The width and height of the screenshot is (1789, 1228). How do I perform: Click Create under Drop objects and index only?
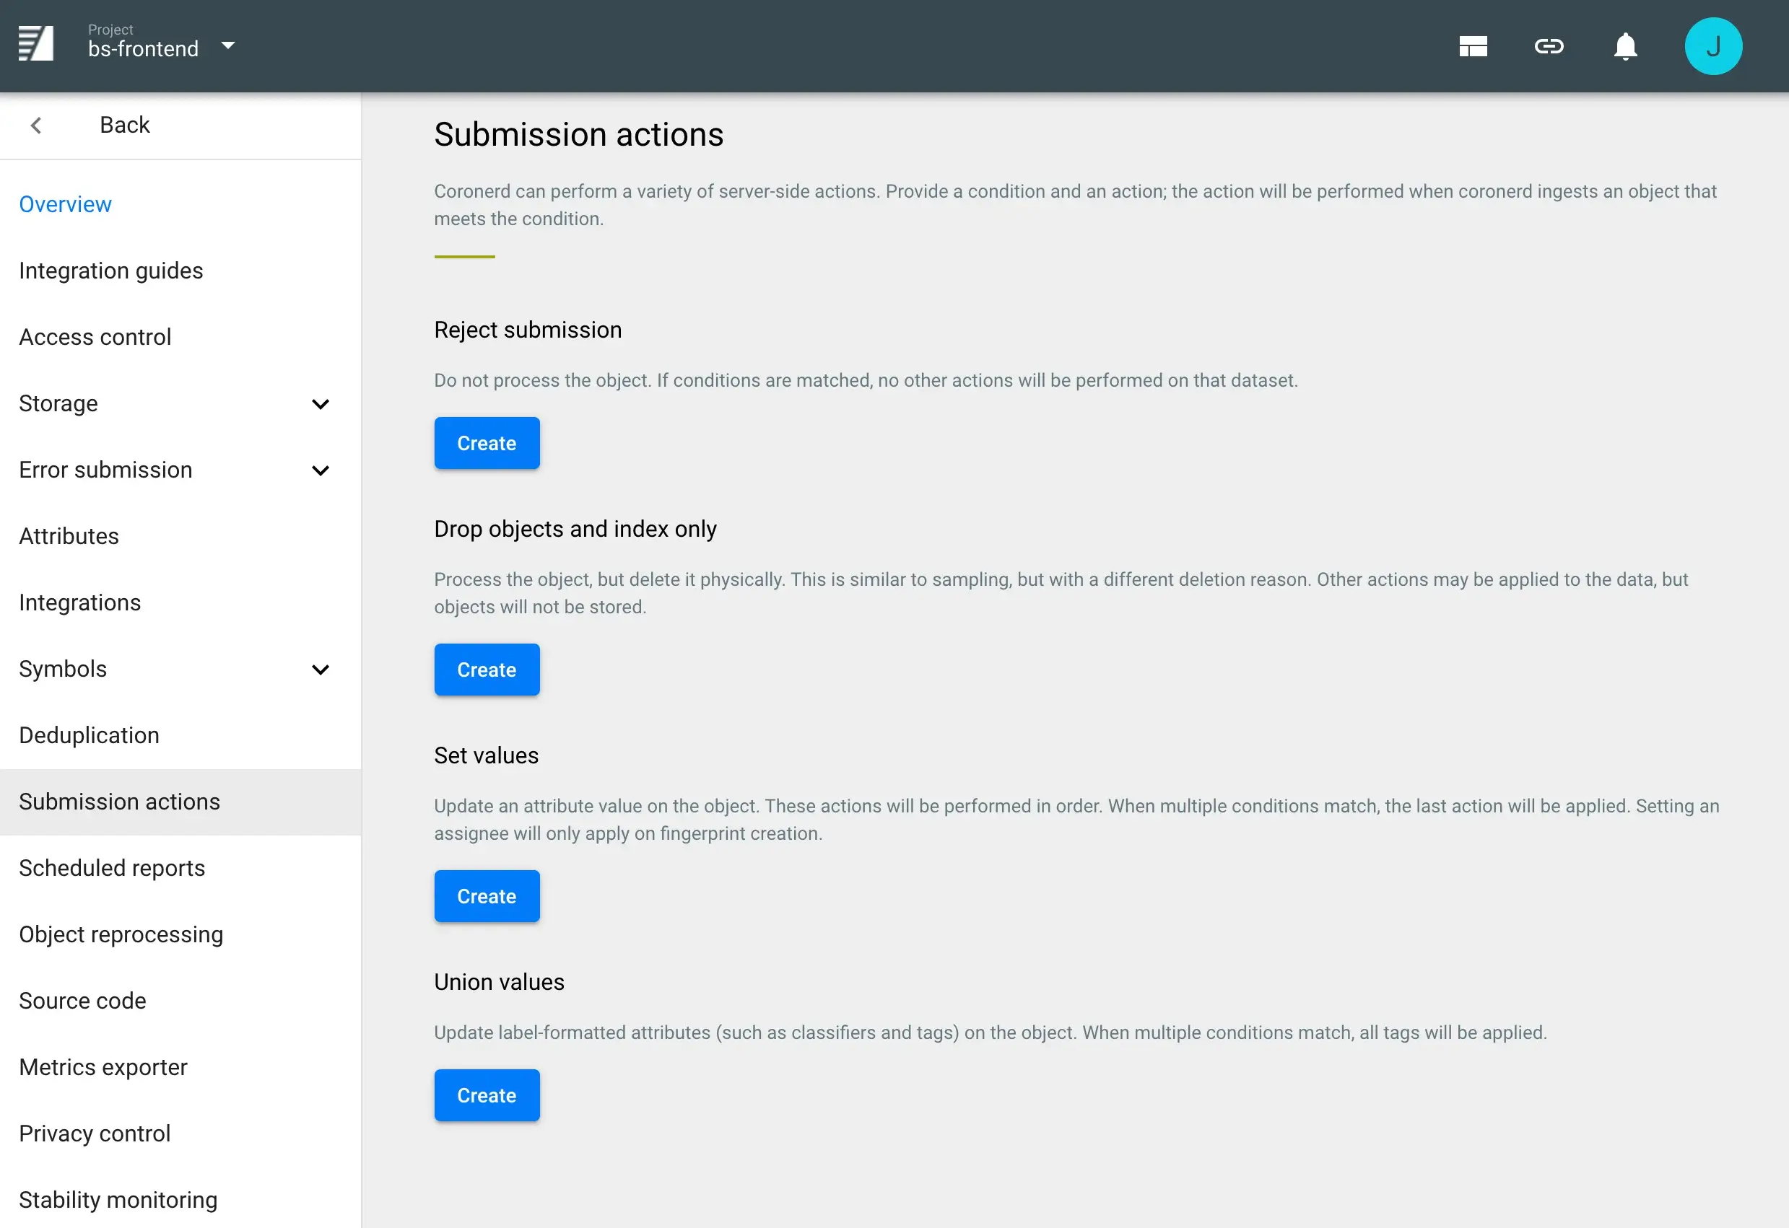pos(487,670)
